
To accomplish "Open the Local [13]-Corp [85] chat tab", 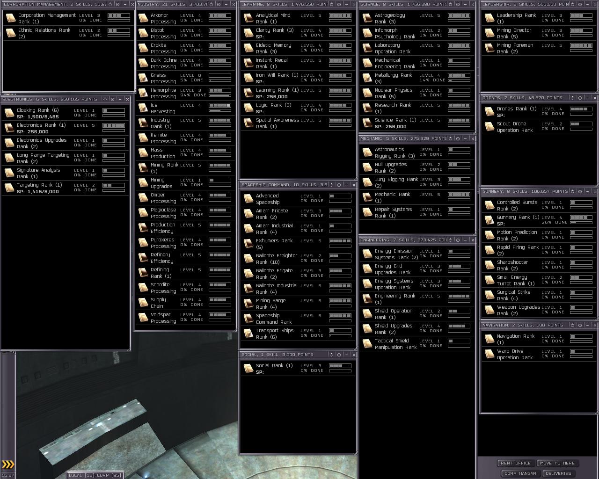I will [95, 475].
